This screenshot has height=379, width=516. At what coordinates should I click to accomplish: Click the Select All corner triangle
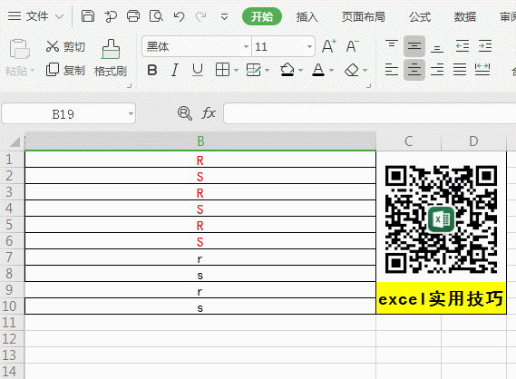[15, 142]
